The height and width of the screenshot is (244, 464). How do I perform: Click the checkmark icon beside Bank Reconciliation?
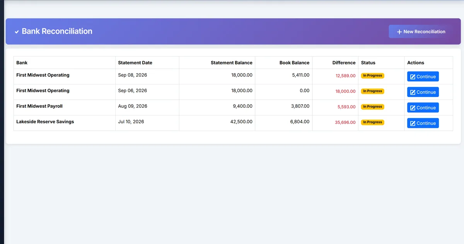tap(17, 32)
